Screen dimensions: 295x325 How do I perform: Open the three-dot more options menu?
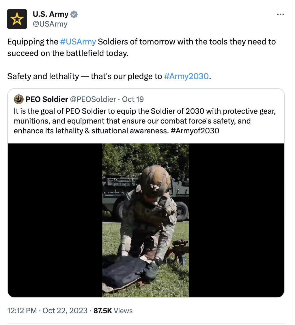click(280, 14)
